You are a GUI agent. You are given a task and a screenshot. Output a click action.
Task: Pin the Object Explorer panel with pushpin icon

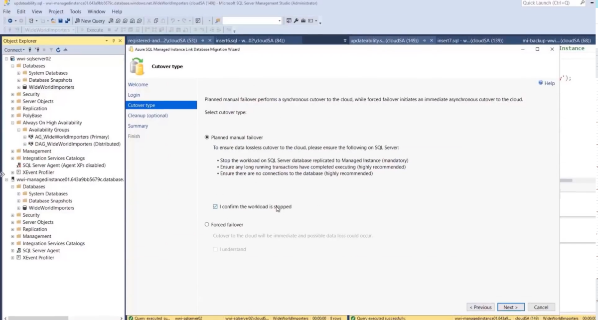tap(114, 41)
